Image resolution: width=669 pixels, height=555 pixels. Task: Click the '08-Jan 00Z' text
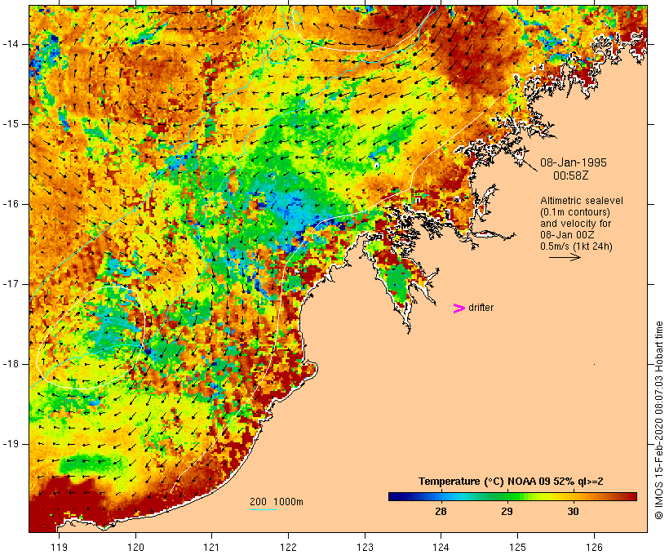click(567, 235)
